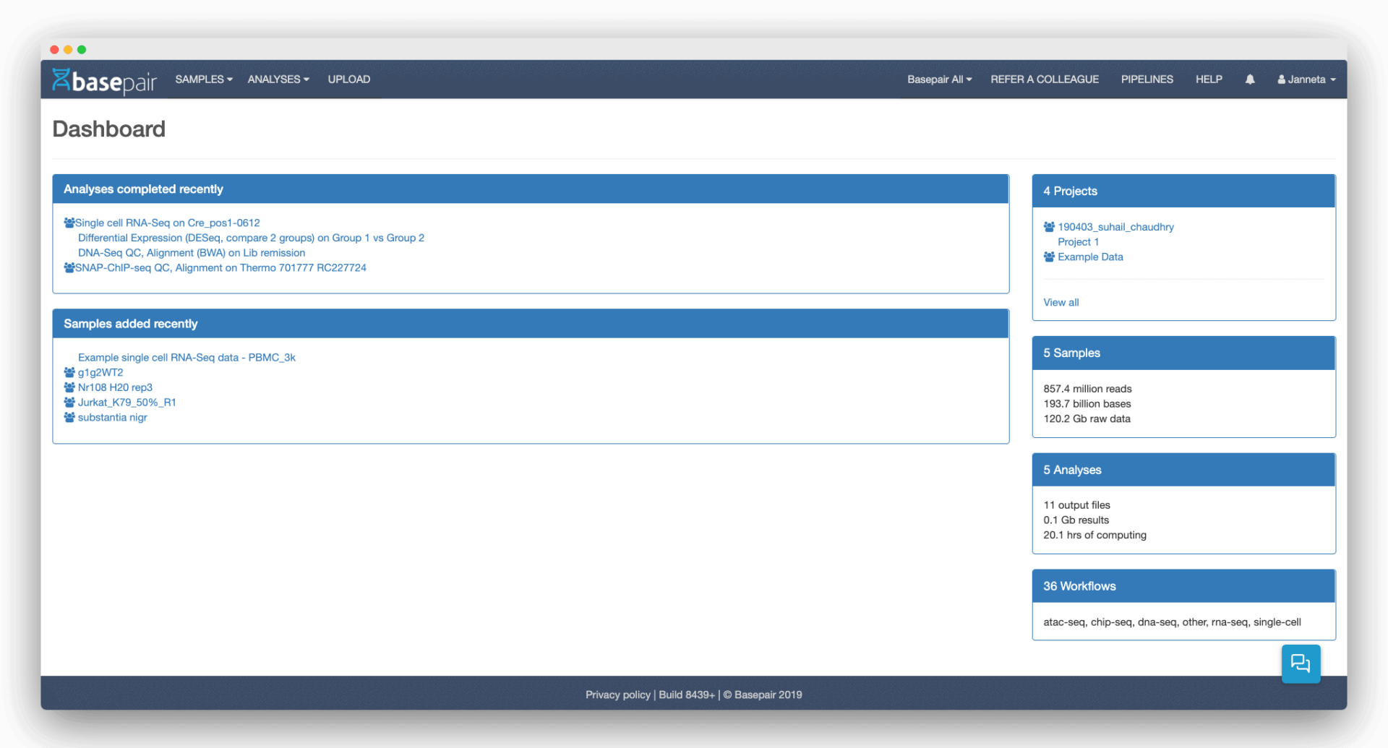Screen dimensions: 1388x748
Task: Click the user icon beside Janneta
Action: click(x=1281, y=79)
